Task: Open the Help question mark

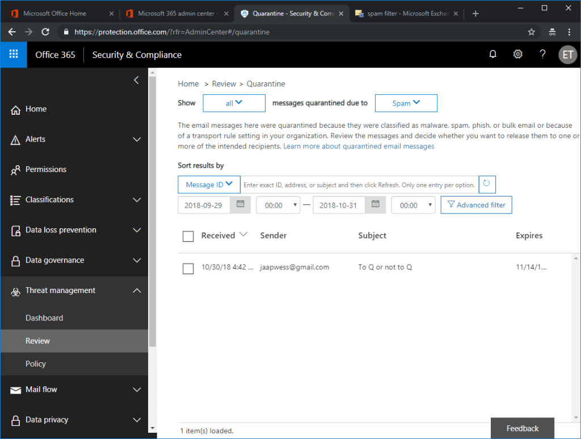Action: pos(542,54)
